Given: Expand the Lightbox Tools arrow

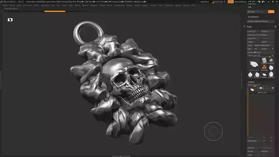Looking at the screenshot, I should coord(255,52).
